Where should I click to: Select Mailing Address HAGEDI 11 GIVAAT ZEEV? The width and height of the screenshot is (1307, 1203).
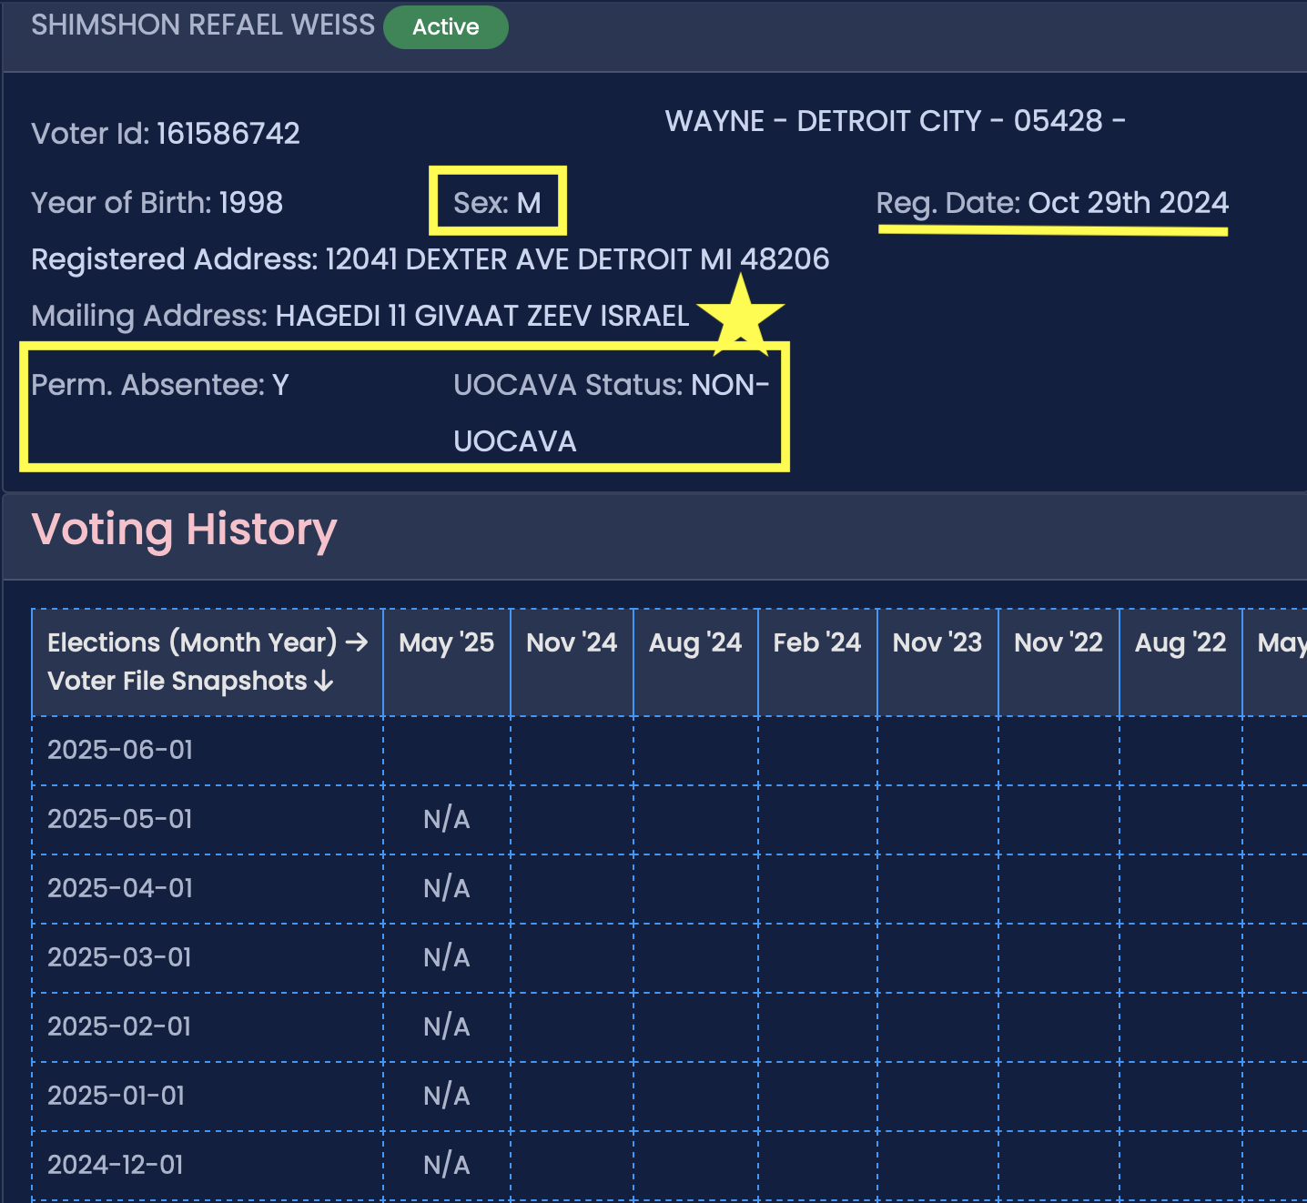pyautogui.click(x=360, y=316)
